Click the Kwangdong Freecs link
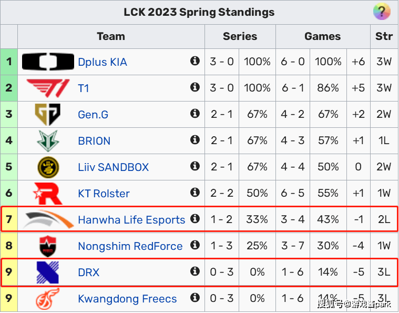The width and height of the screenshot is (399, 313). point(127,299)
